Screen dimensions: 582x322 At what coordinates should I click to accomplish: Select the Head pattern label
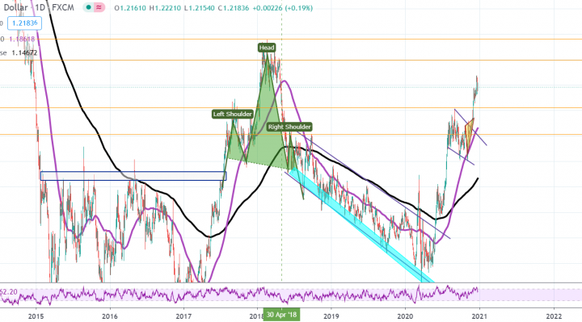pos(267,48)
